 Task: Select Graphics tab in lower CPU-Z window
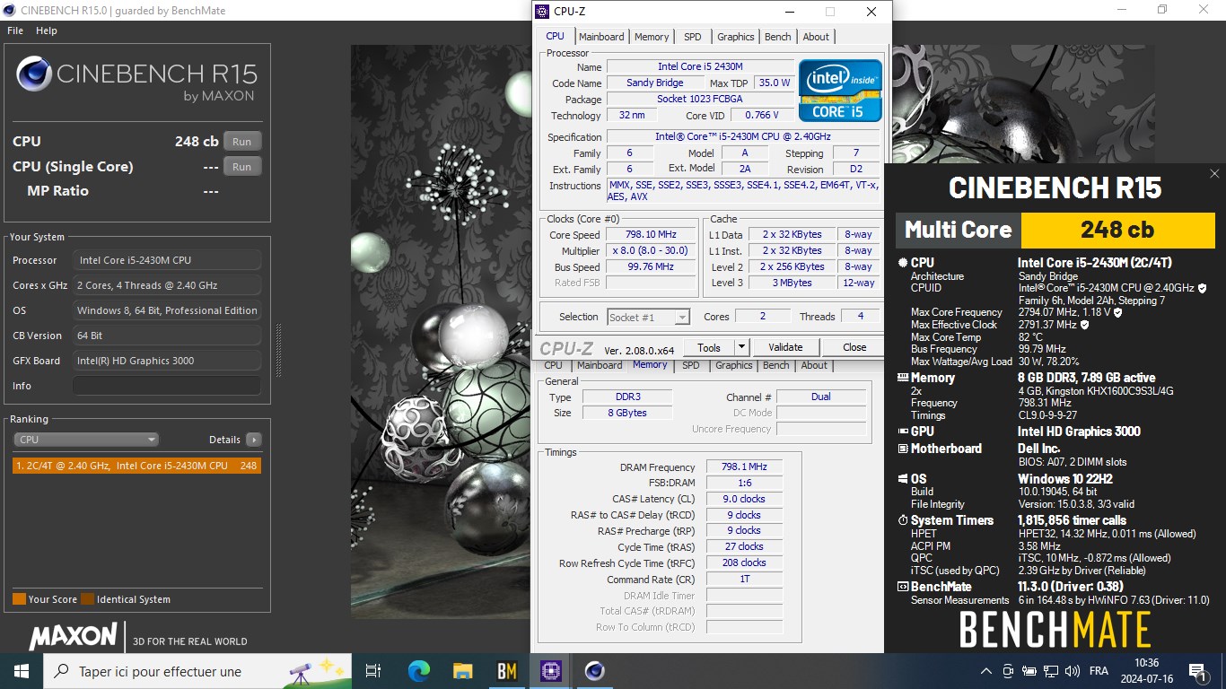(x=734, y=365)
